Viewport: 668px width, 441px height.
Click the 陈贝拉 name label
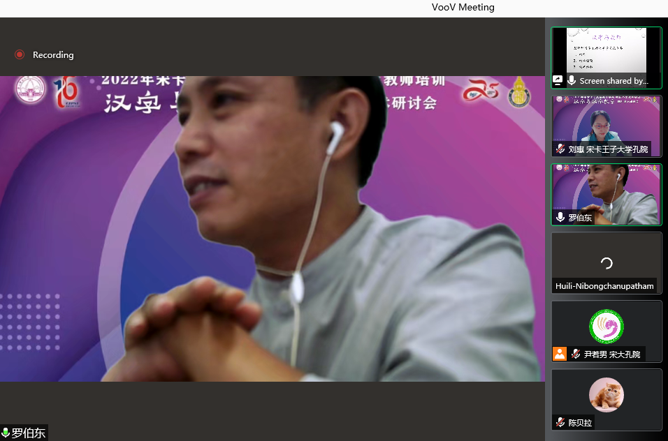[580, 423]
